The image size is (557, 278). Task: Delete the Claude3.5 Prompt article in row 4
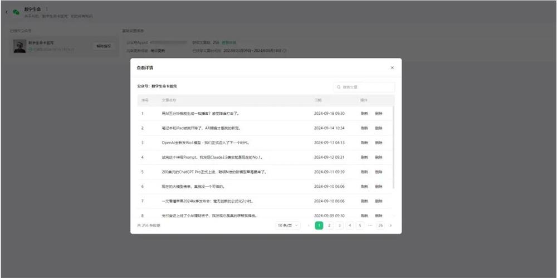379,157
